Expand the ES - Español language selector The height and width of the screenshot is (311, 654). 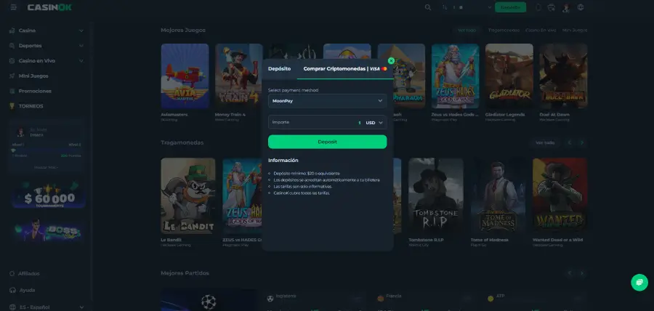[x=46, y=307]
